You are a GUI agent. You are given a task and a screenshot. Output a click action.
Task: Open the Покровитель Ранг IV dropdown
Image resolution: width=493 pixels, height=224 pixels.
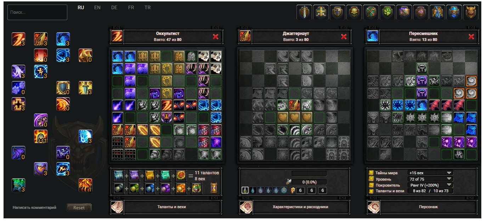(430, 185)
